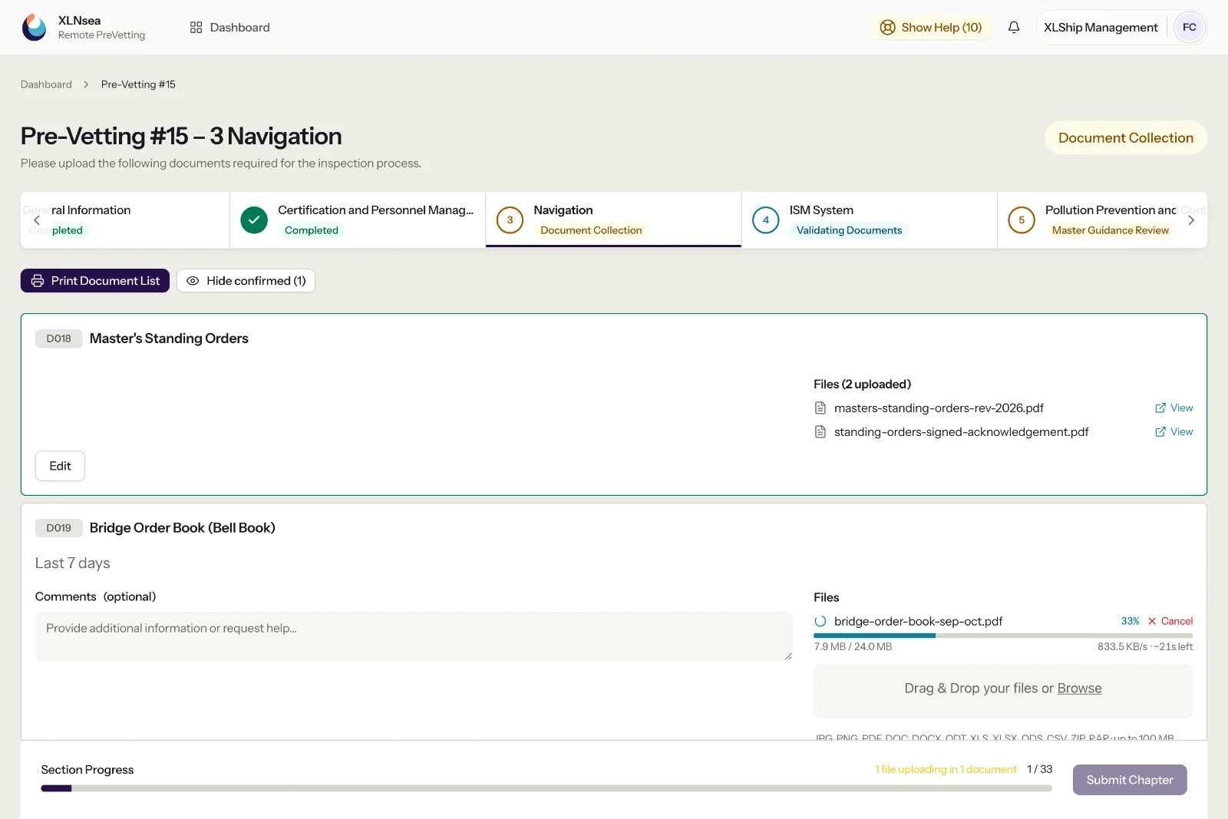Cancel the bridge-order-book upload
Viewport: 1228px width, 819px height.
tap(1170, 621)
